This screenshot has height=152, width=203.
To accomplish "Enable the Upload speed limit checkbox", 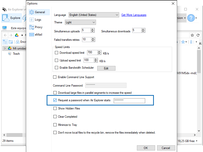I will [x=56, y=60].
